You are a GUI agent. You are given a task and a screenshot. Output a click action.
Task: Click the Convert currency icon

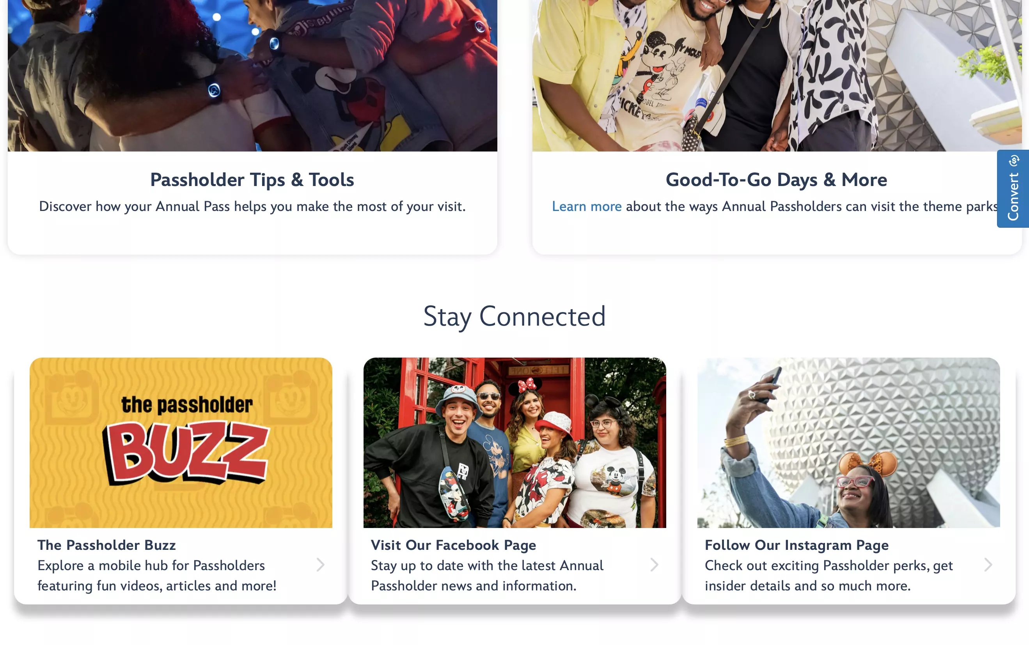click(x=1014, y=161)
